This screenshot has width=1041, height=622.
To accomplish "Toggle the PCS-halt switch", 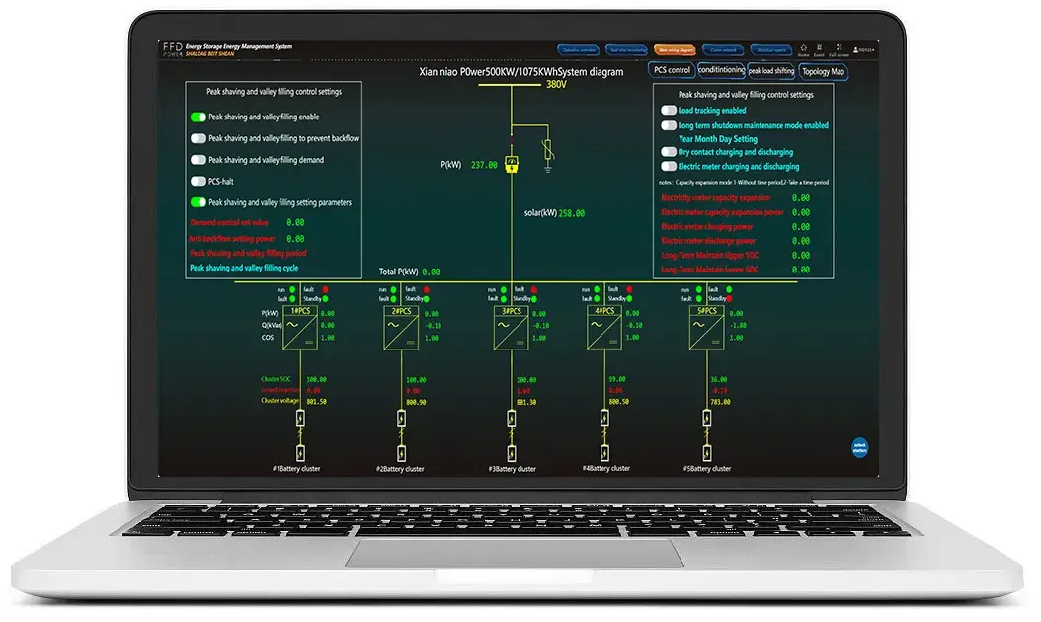I will tap(199, 182).
